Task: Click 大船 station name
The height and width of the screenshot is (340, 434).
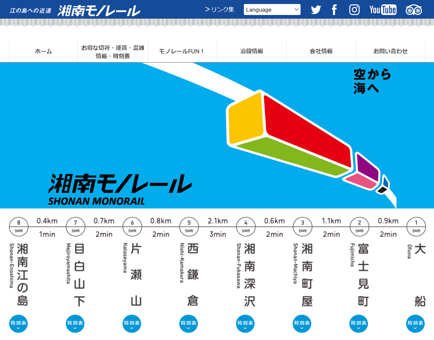Action: [x=420, y=275]
